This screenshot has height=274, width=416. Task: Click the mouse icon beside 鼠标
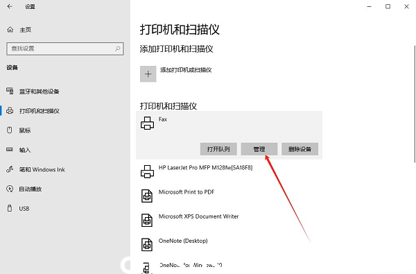point(10,130)
